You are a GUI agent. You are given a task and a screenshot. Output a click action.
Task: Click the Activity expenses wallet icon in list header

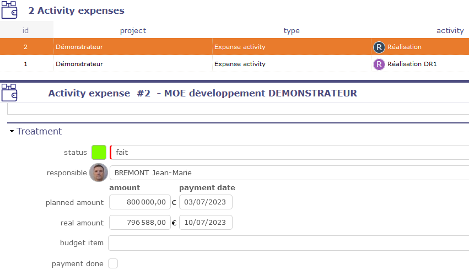coord(10,10)
